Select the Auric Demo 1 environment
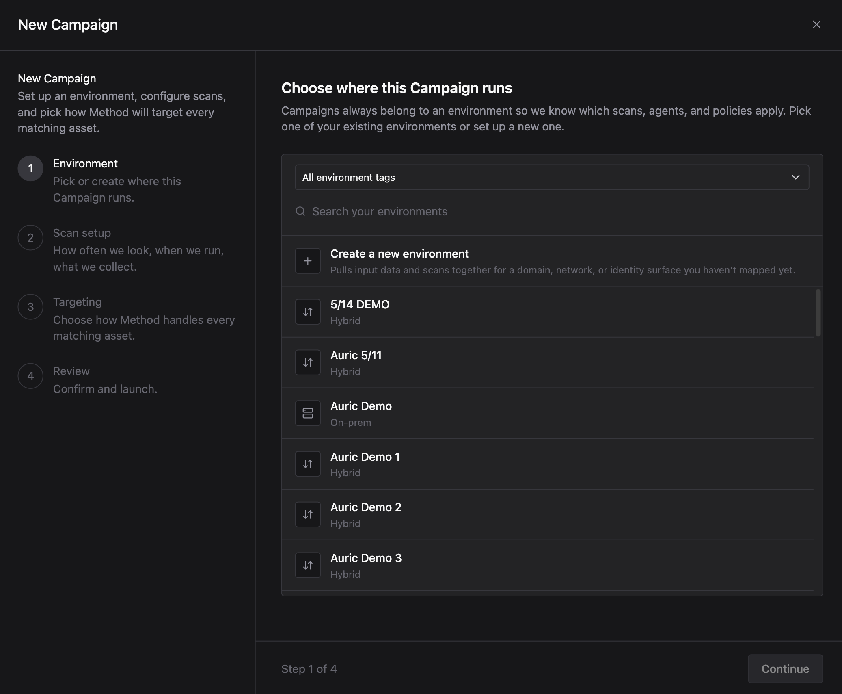Image resolution: width=842 pixels, height=694 pixels. [x=548, y=464]
